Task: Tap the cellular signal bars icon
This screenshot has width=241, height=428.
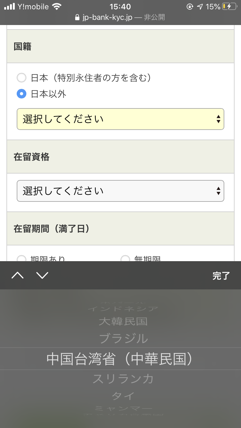Action: coord(10,6)
